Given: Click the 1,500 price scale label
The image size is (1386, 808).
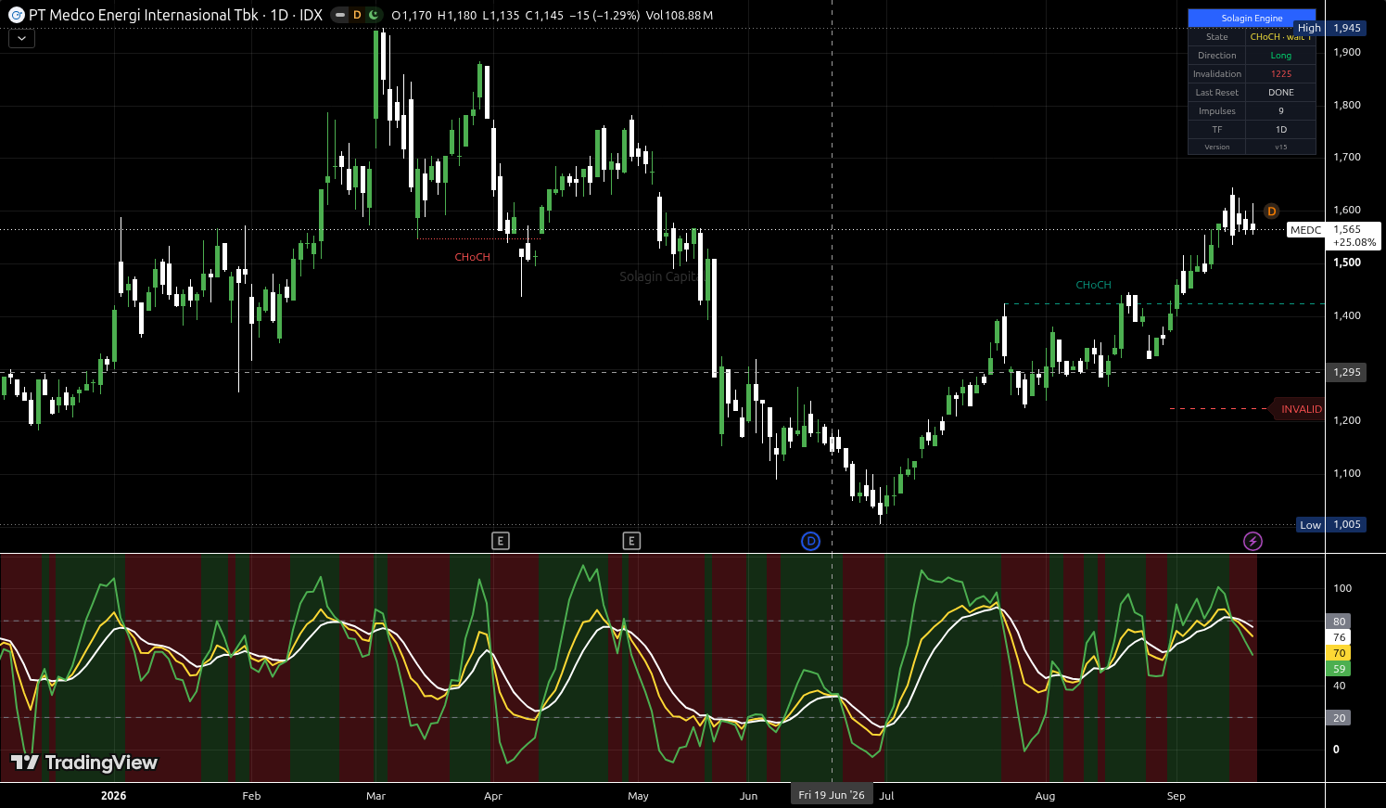Looking at the screenshot, I should [1347, 263].
